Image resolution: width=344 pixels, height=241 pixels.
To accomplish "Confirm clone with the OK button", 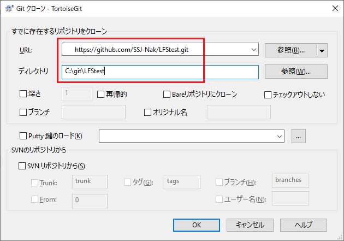I will point(197,225).
